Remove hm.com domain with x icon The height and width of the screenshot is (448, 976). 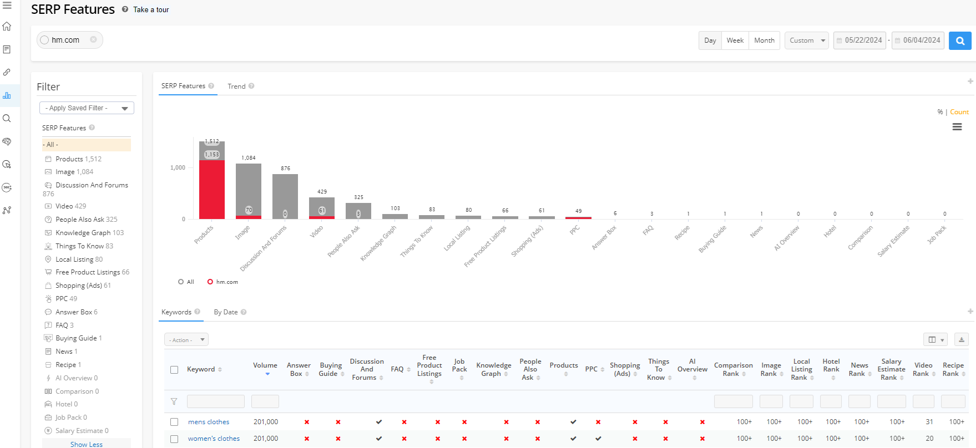(x=93, y=39)
